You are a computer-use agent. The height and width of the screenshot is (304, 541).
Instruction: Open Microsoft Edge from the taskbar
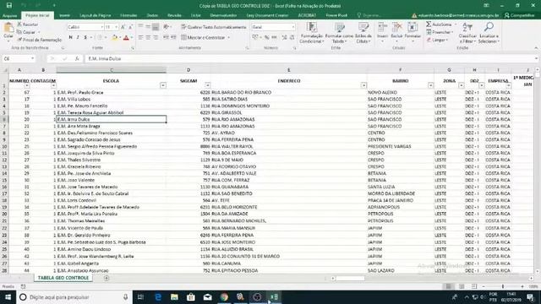click(158, 296)
